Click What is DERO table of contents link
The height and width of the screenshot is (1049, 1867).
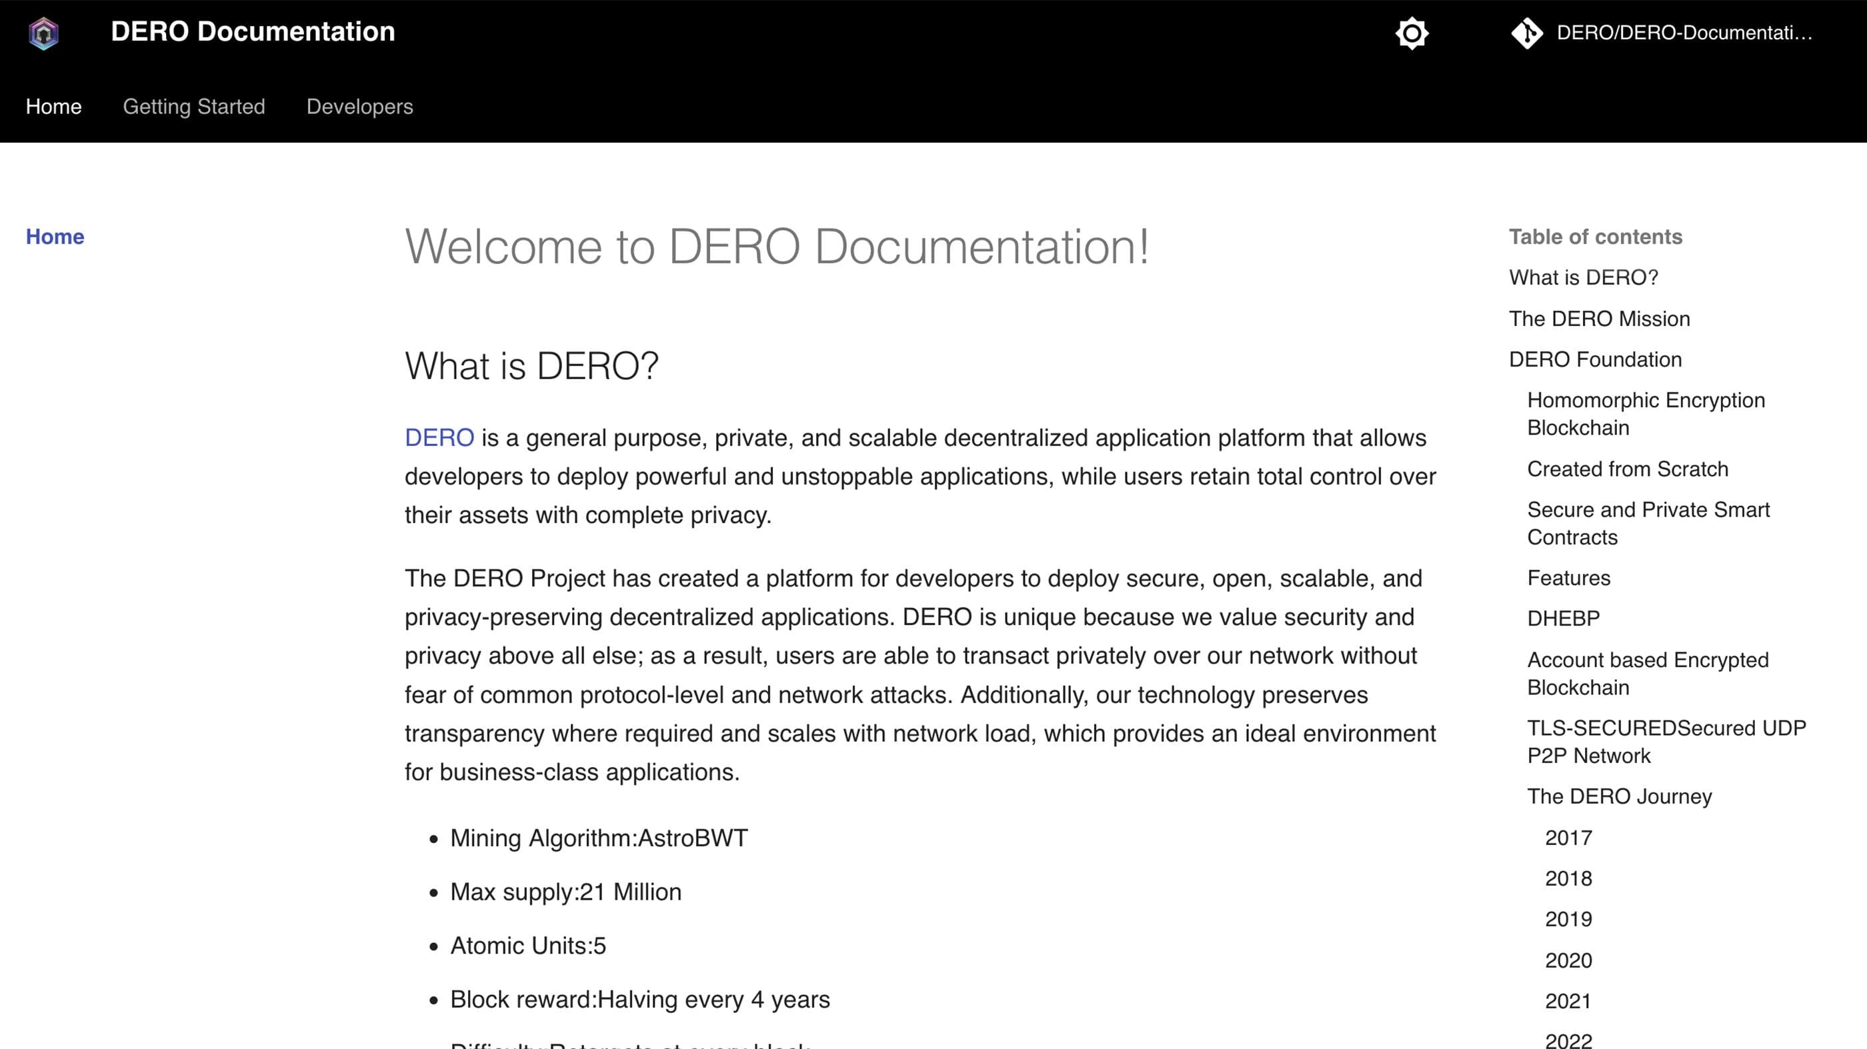pyautogui.click(x=1584, y=277)
